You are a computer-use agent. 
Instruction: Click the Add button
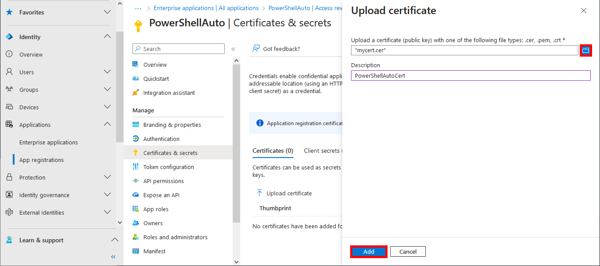click(369, 251)
